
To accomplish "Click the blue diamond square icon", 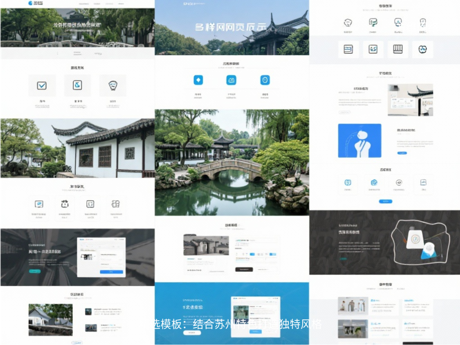I will [x=198, y=80].
